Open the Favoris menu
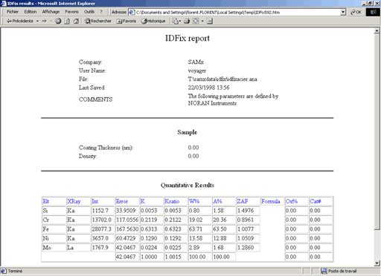The image size is (381, 276). click(71, 12)
